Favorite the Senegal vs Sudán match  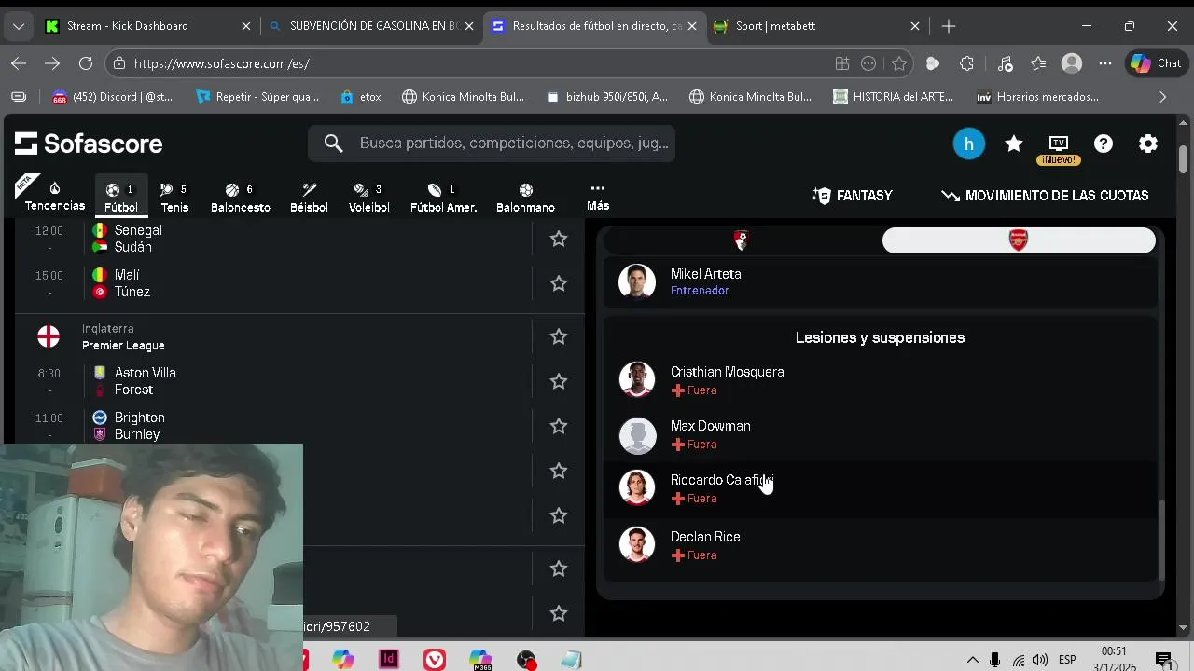559,239
